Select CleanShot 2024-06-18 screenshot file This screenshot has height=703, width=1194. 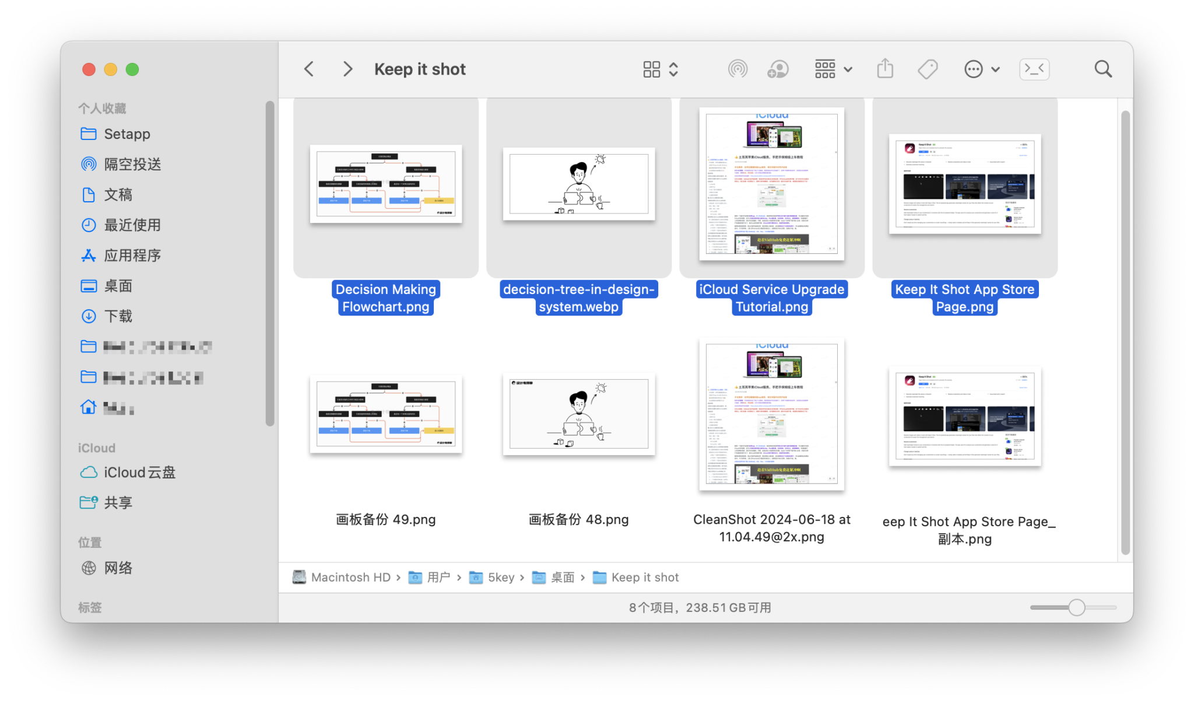tap(771, 414)
